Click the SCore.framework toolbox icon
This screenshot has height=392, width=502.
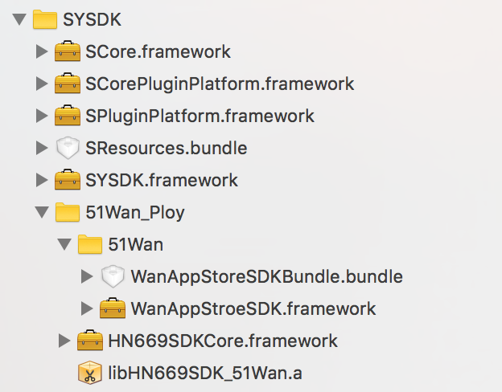[68, 51]
